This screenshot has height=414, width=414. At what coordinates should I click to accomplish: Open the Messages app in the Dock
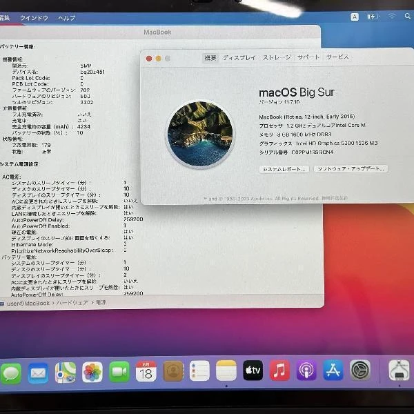tap(10, 373)
